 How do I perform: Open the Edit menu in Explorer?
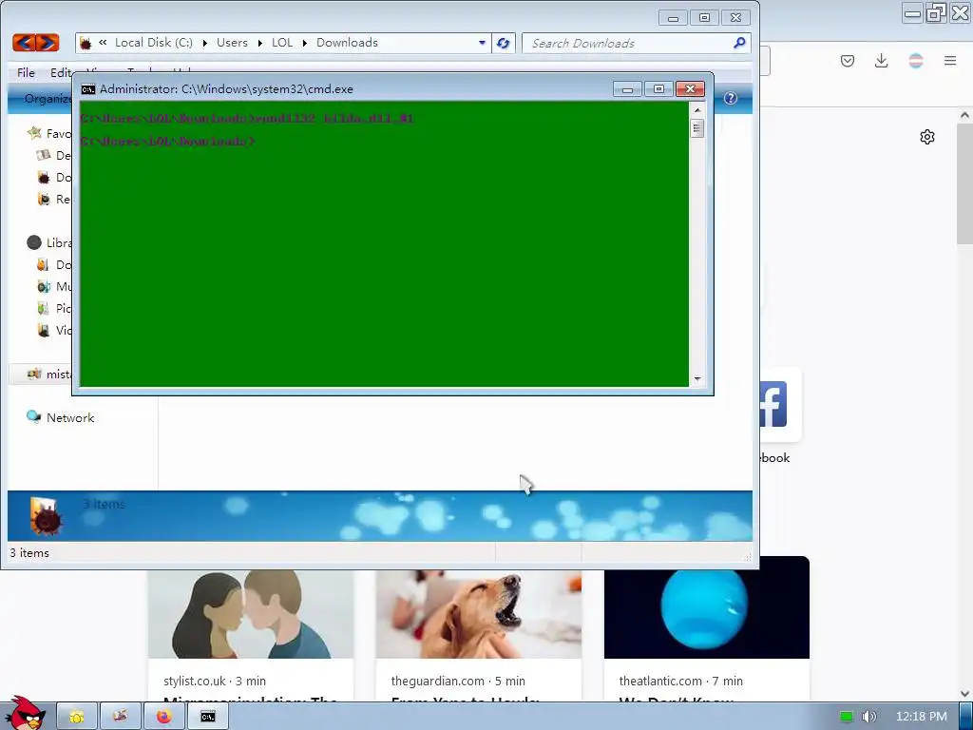point(61,72)
